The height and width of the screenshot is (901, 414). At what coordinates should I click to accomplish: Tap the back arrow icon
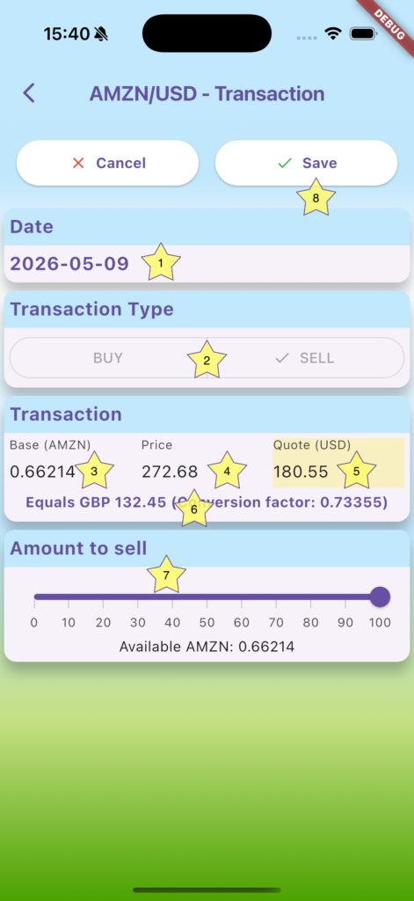(29, 92)
